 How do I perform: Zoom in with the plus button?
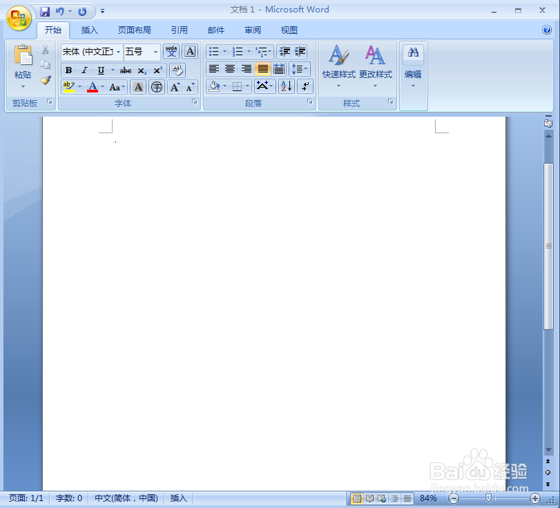click(534, 498)
